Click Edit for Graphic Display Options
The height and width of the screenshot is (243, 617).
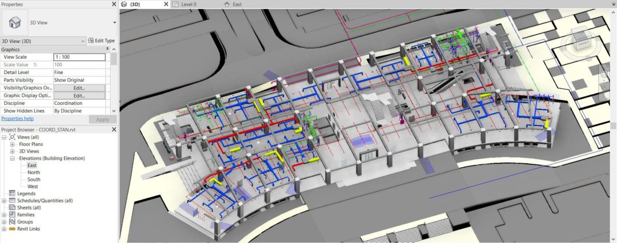79,96
